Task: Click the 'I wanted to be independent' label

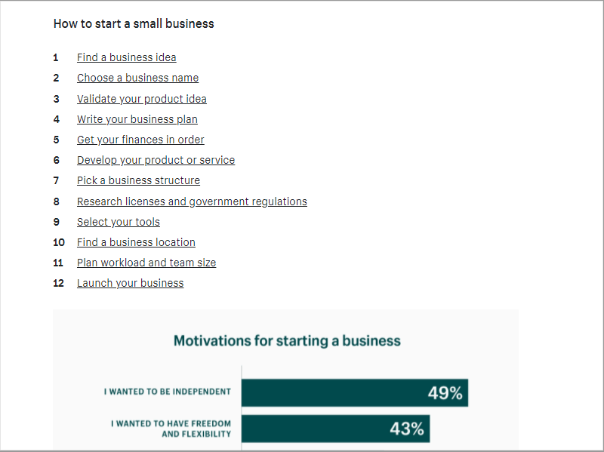Action: pyautogui.click(x=167, y=392)
